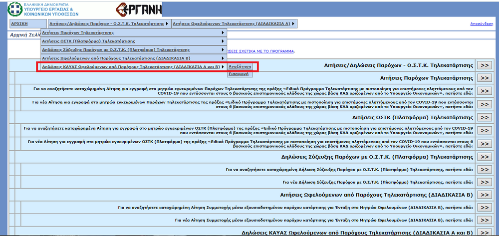Screen dimensions: 499x236
Task: Click >> button beside Αιτήσεις Παρόχων Τηλεκατάρτισης heading
Action: pyautogui.click(x=484, y=78)
